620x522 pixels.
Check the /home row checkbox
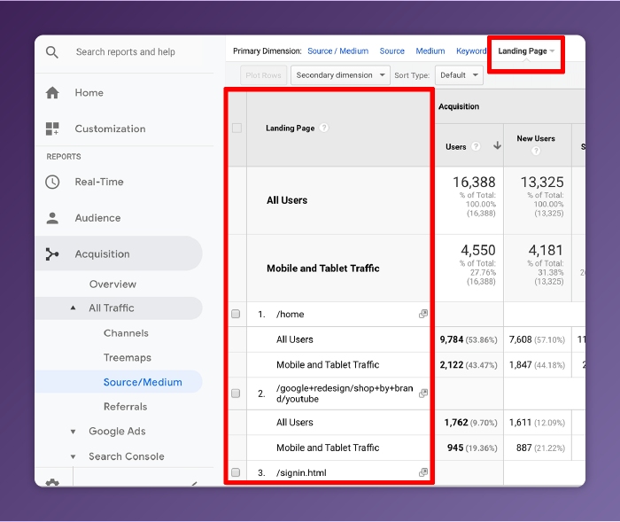pos(236,314)
